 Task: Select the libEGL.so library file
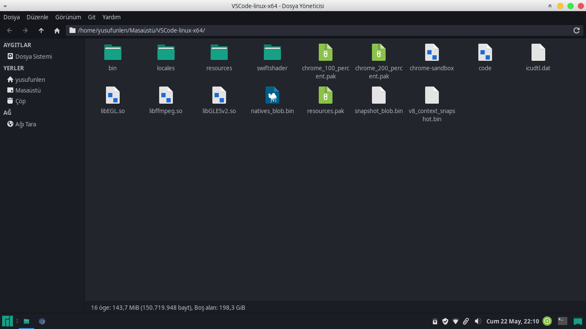point(113,95)
